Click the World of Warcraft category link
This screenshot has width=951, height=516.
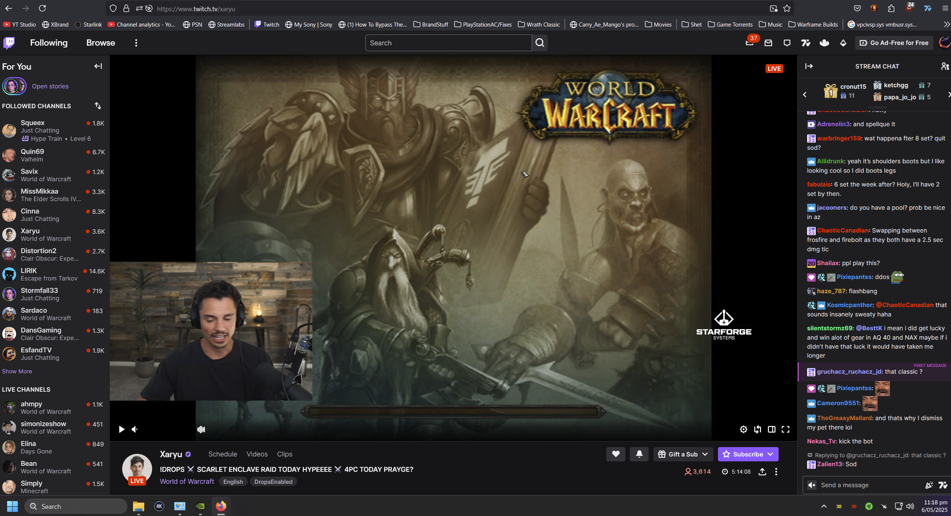[x=187, y=482]
